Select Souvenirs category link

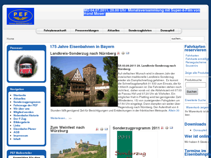tap(192, 66)
